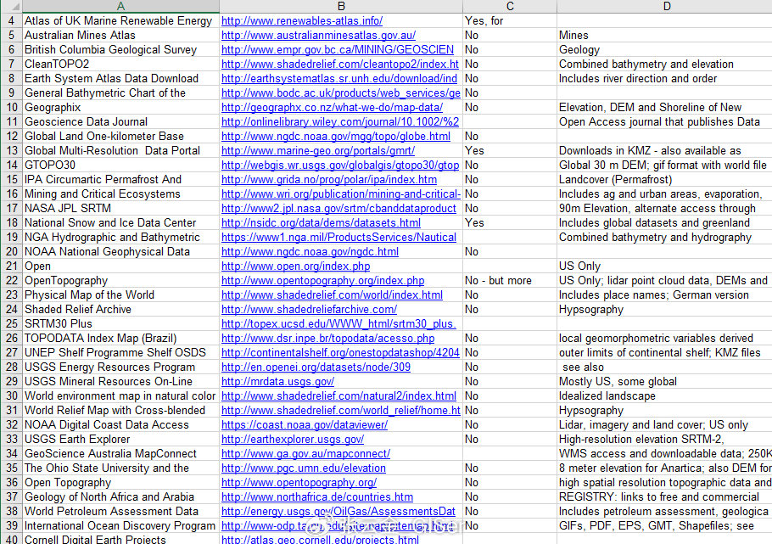This screenshot has height=544, width=772.
Task: Select cell 'Atlas of UK Marine Renewable Energy'
Action: point(120,20)
